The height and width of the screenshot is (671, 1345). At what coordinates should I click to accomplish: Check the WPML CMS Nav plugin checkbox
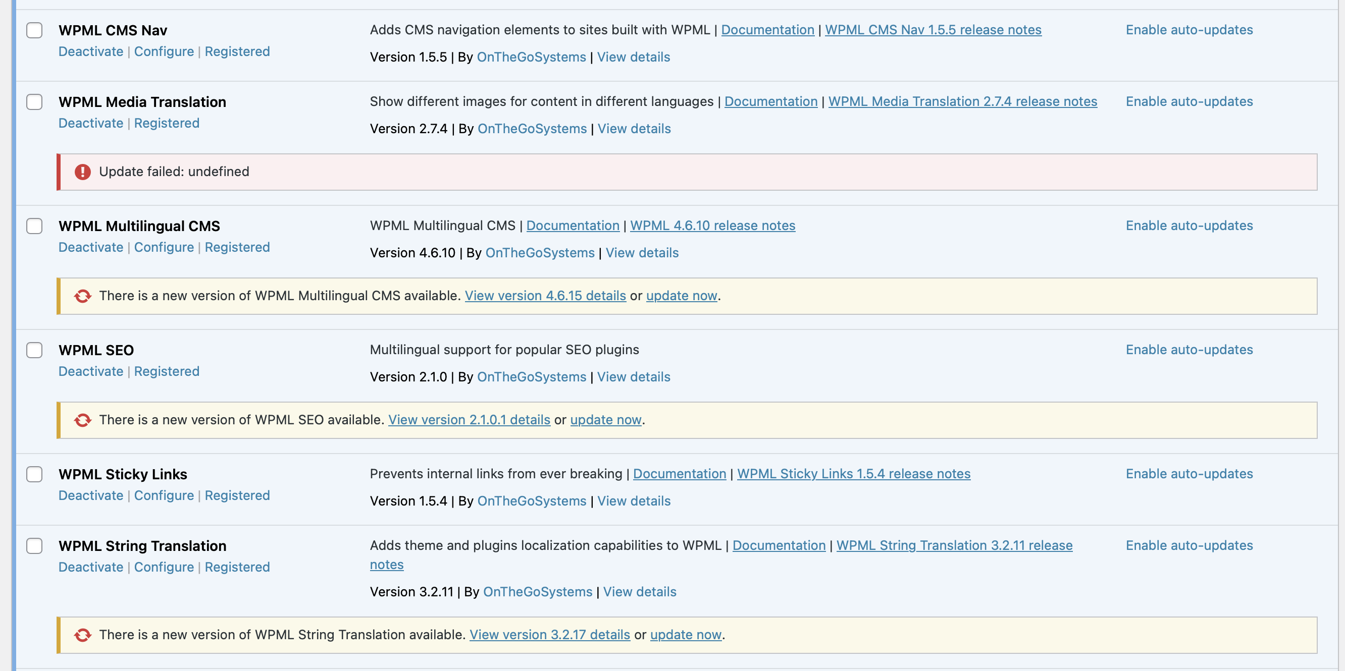coord(34,30)
